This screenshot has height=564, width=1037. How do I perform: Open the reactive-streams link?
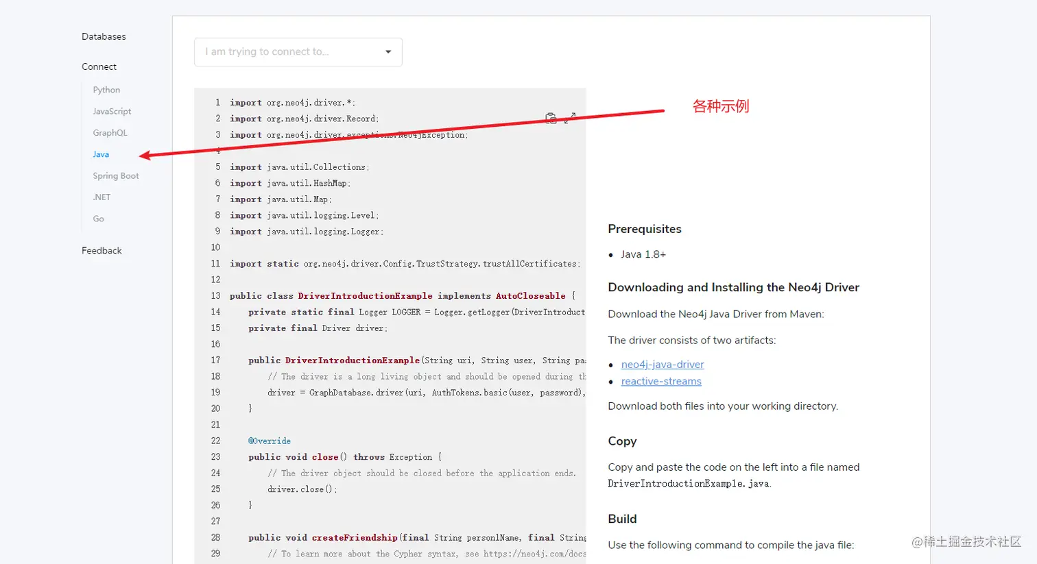(x=661, y=382)
